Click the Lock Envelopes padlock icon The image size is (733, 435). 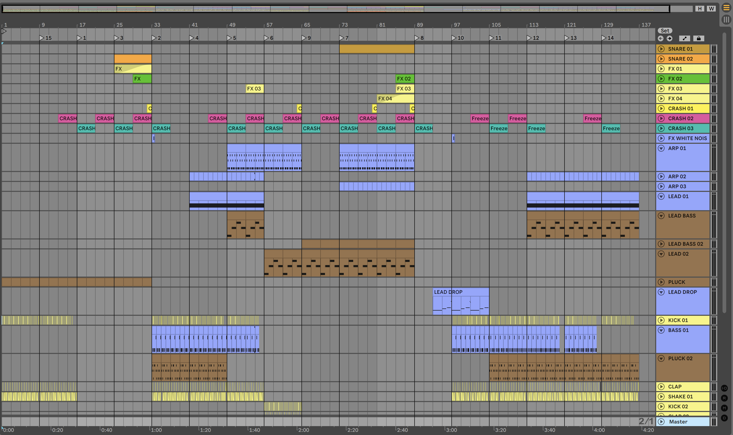click(x=699, y=38)
